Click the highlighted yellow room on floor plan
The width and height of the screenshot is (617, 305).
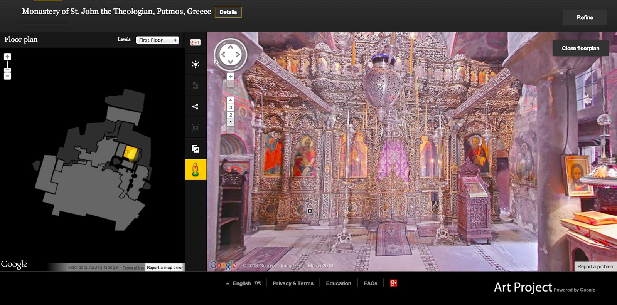[x=130, y=152]
